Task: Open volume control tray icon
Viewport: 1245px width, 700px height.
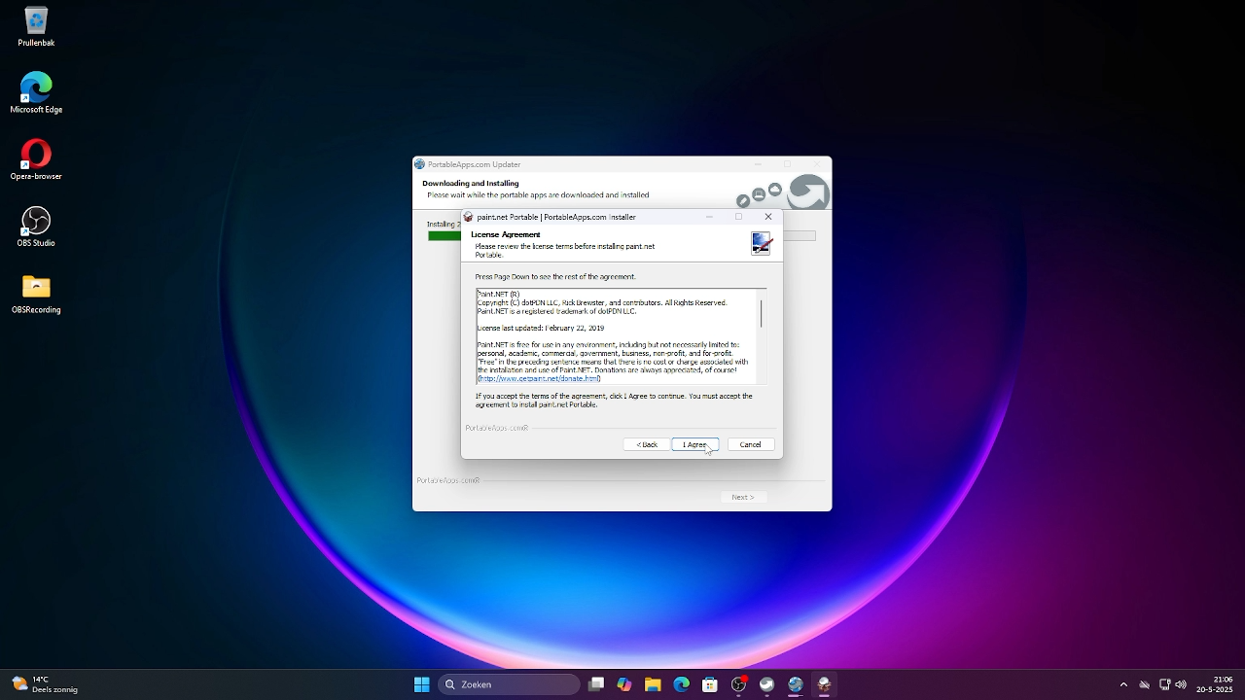Action: (x=1182, y=684)
